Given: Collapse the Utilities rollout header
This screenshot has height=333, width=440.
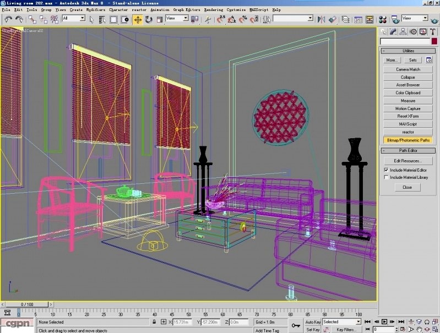Looking at the screenshot, I should pos(408,51).
